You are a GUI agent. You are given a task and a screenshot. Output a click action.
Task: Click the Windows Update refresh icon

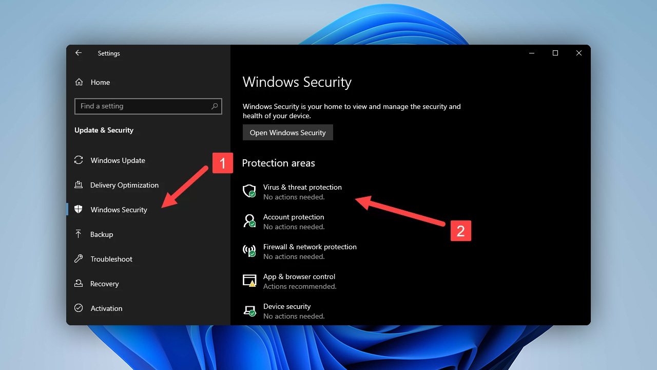[x=79, y=160]
